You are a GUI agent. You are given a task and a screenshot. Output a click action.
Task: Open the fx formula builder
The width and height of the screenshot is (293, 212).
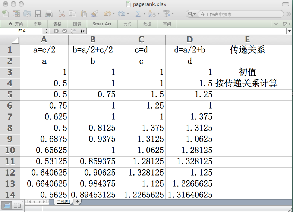point(83,31)
